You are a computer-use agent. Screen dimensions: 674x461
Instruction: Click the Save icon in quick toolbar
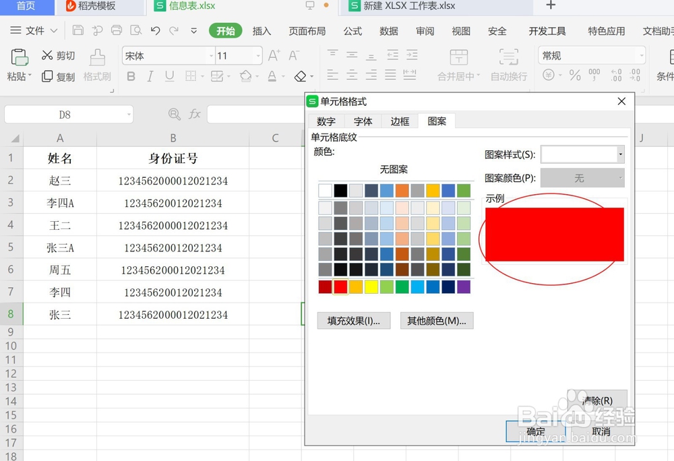click(78, 30)
